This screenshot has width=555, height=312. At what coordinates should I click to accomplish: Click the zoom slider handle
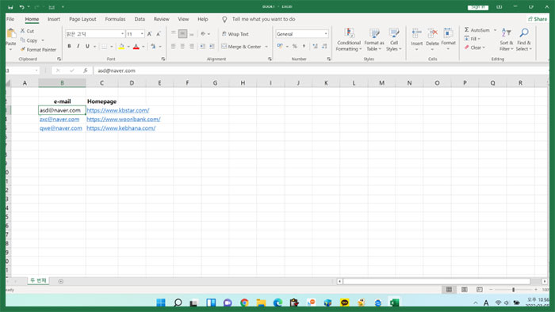(513, 290)
